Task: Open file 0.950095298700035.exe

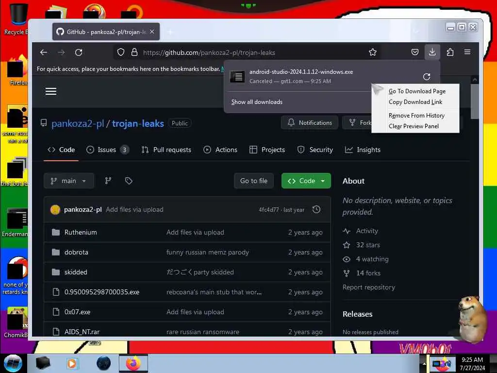Action: tap(102, 292)
